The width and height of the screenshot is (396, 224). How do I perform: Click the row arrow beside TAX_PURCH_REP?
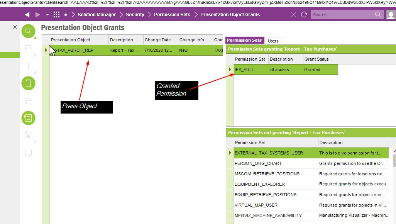46,50
